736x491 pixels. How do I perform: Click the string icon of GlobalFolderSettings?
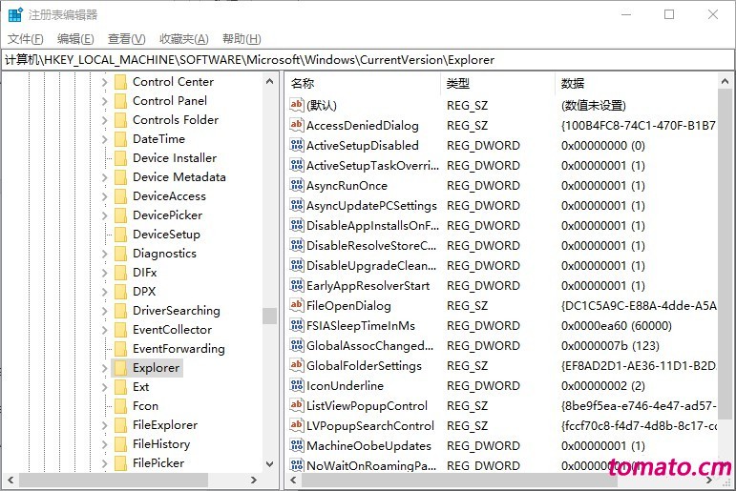click(x=296, y=365)
